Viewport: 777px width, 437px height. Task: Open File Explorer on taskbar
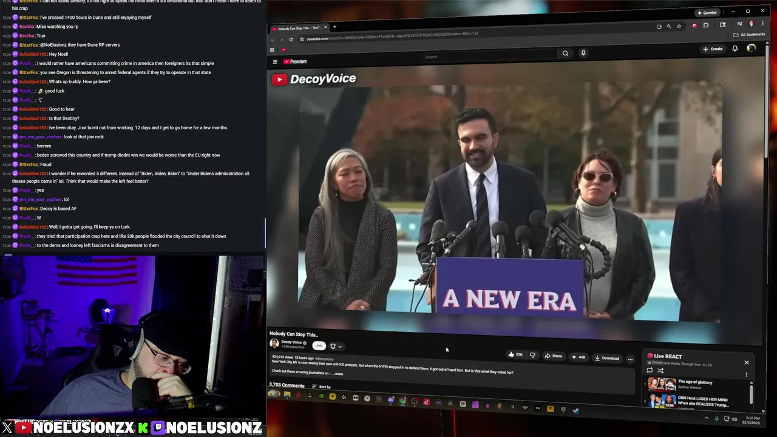(x=287, y=395)
